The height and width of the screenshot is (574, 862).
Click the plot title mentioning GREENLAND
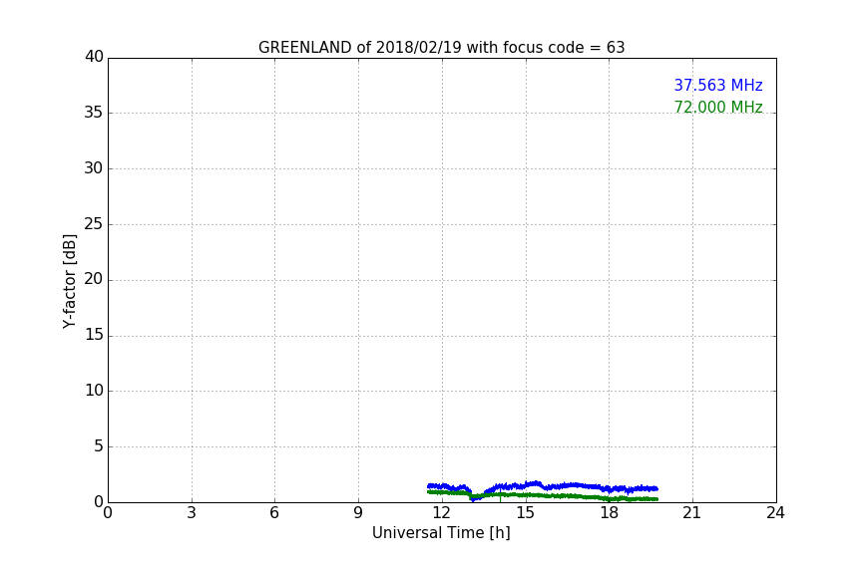click(441, 48)
